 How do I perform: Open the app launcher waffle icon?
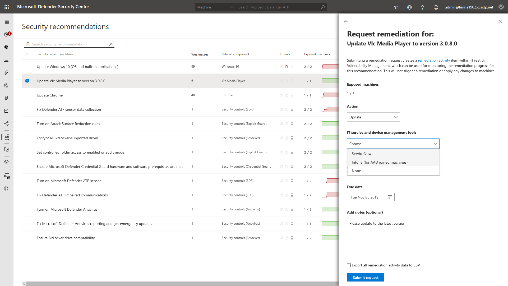coord(7,7)
